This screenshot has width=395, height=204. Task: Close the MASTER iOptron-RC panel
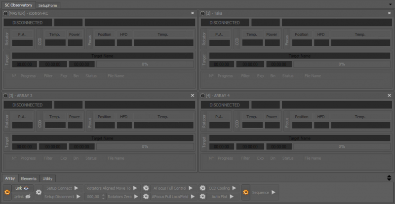(193, 13)
